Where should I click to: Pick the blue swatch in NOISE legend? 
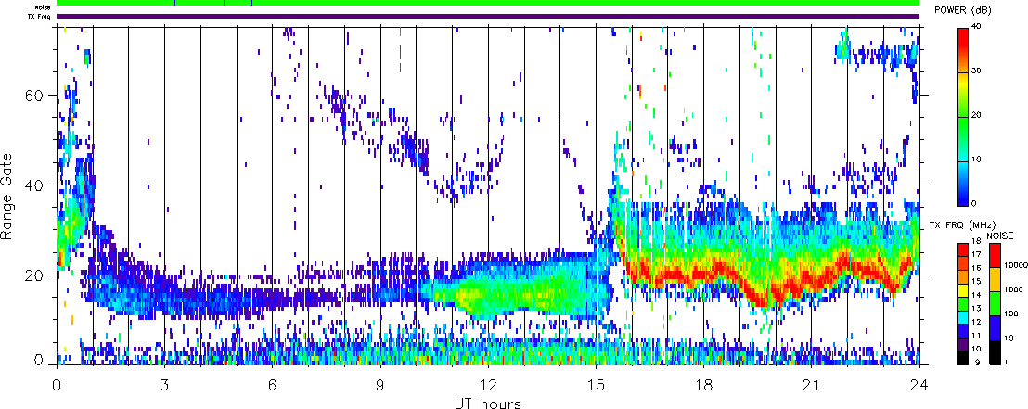tap(996, 327)
